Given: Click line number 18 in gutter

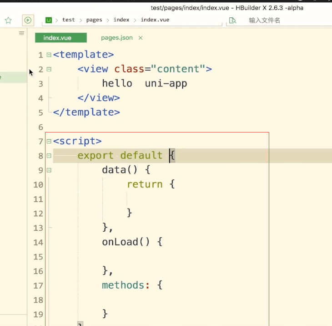Looking at the screenshot, I should click(x=38, y=300).
